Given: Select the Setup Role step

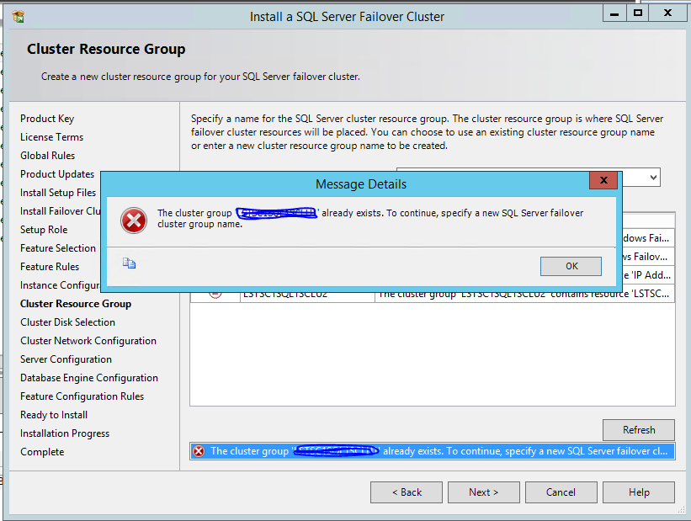Looking at the screenshot, I should tap(44, 230).
